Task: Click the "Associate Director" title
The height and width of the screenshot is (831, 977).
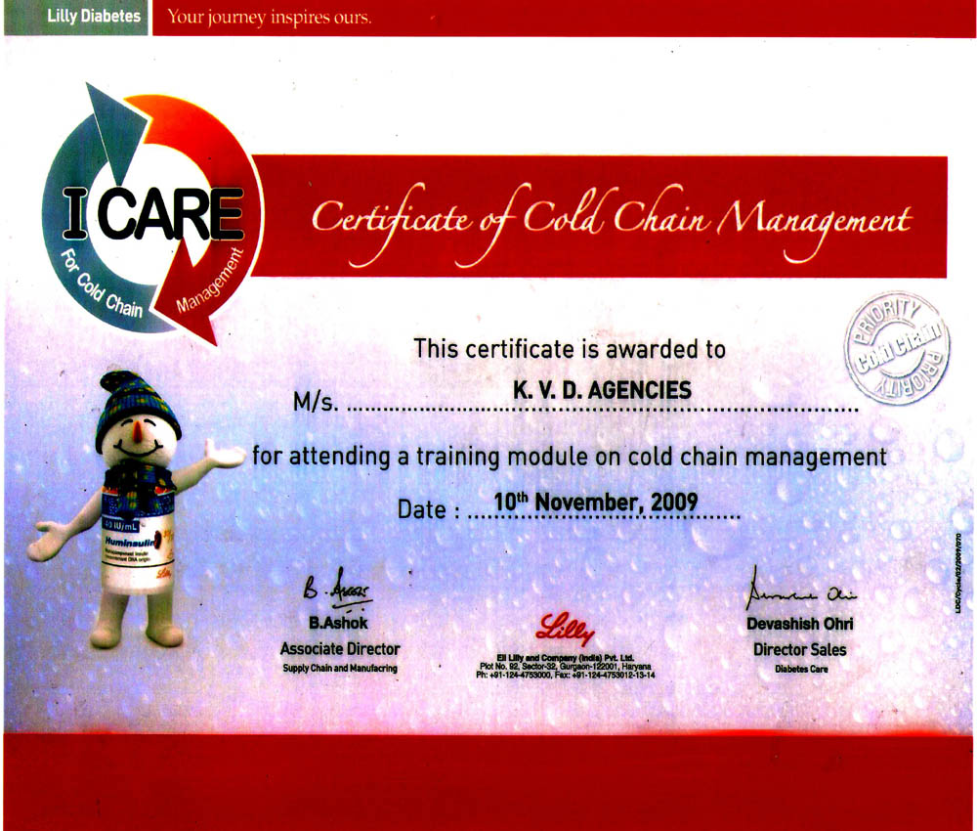Action: [340, 649]
